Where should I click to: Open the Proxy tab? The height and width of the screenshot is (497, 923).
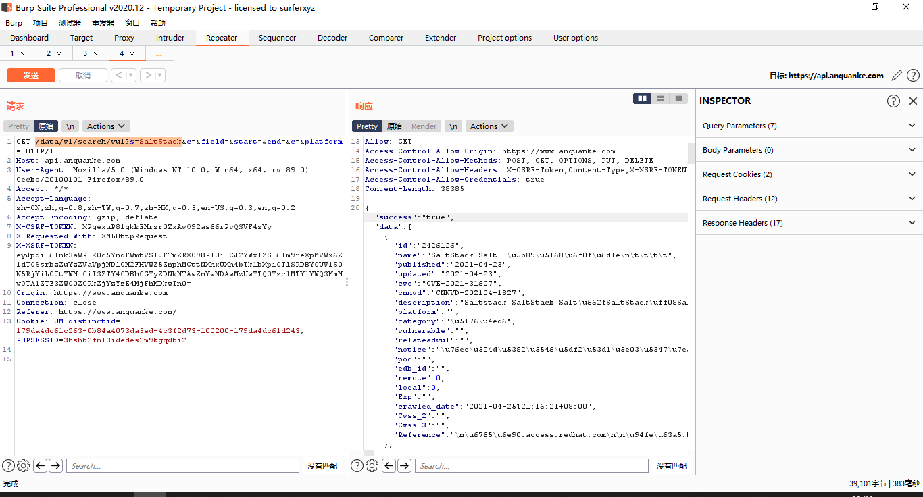click(124, 38)
